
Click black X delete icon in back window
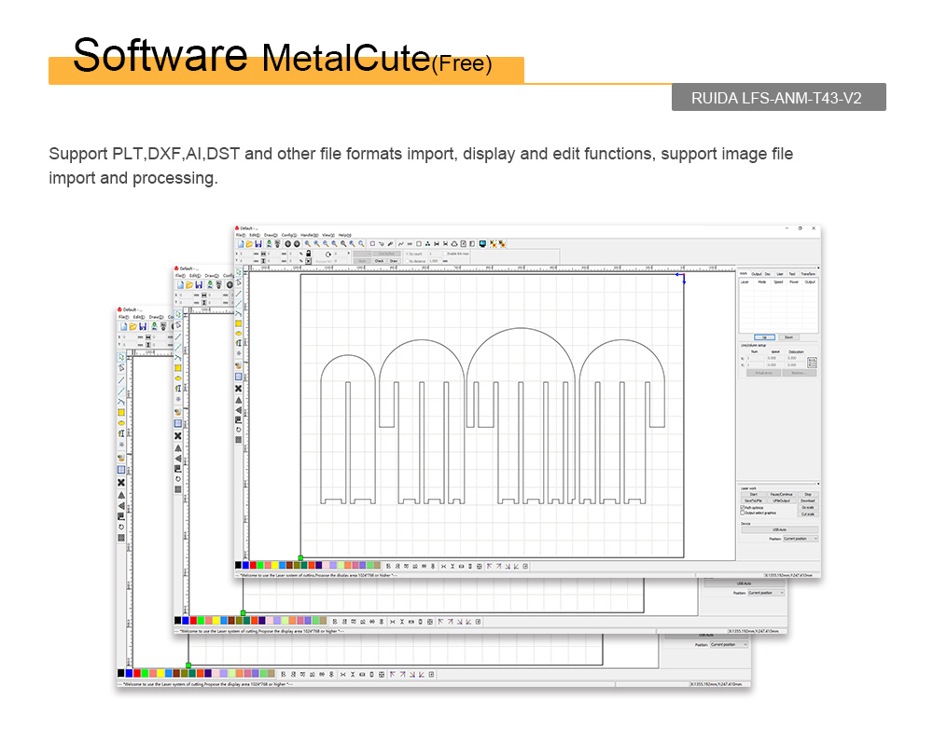point(121,483)
